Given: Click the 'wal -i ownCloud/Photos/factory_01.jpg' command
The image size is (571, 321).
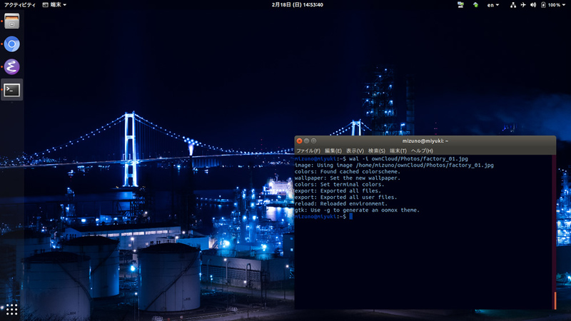Looking at the screenshot, I should point(408,158).
